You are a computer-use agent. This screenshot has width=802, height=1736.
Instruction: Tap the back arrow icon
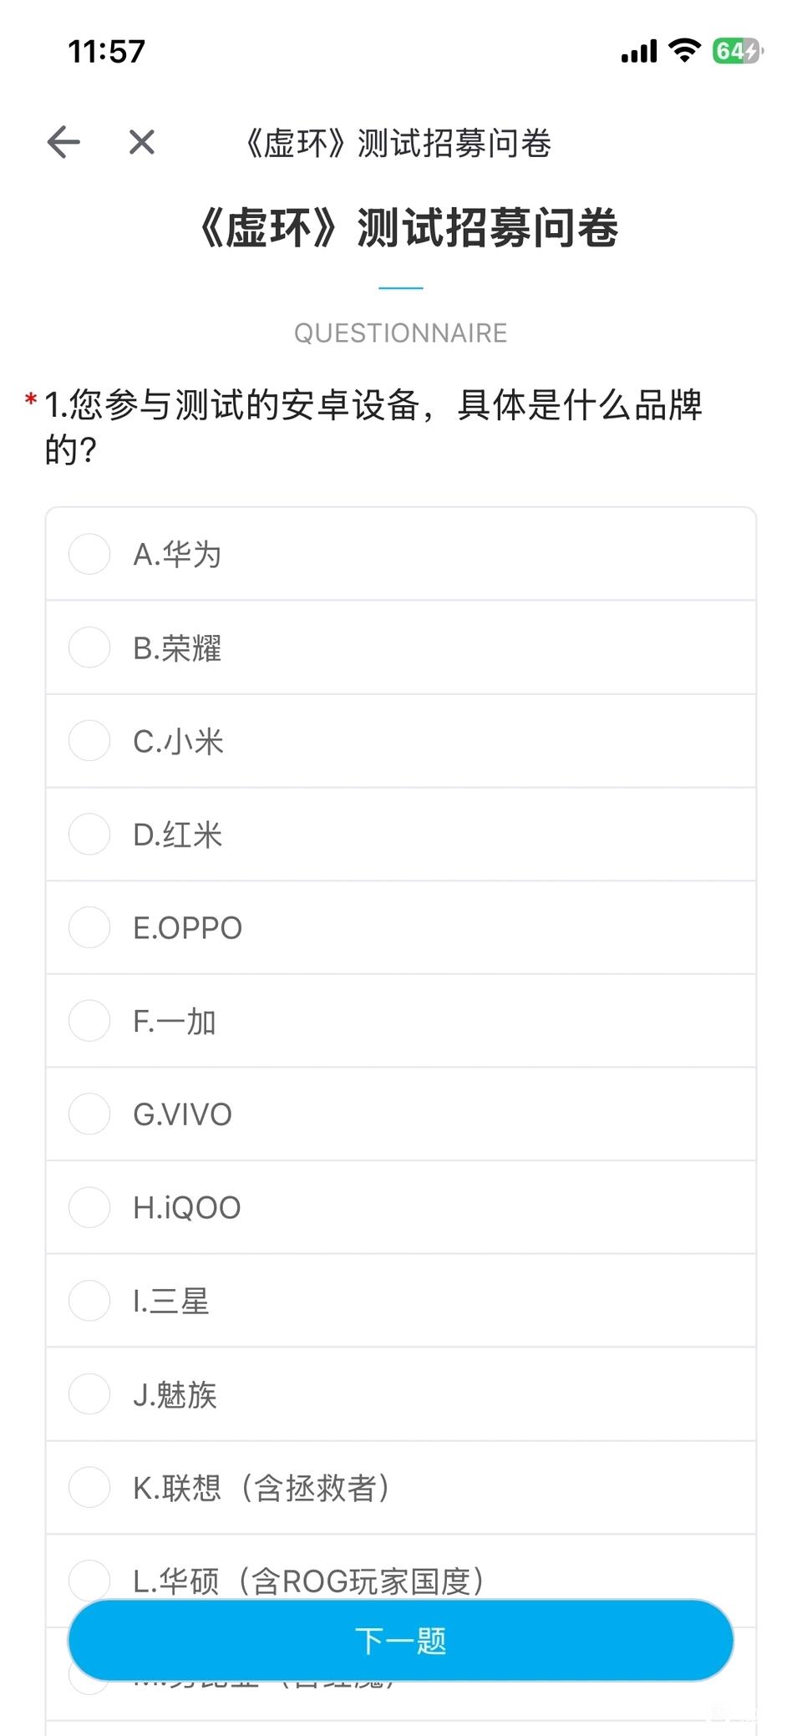point(63,142)
